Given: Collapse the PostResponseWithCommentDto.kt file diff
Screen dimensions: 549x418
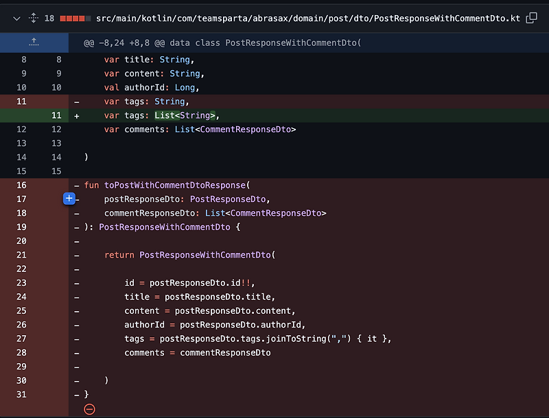Looking at the screenshot, I should click(x=16, y=19).
